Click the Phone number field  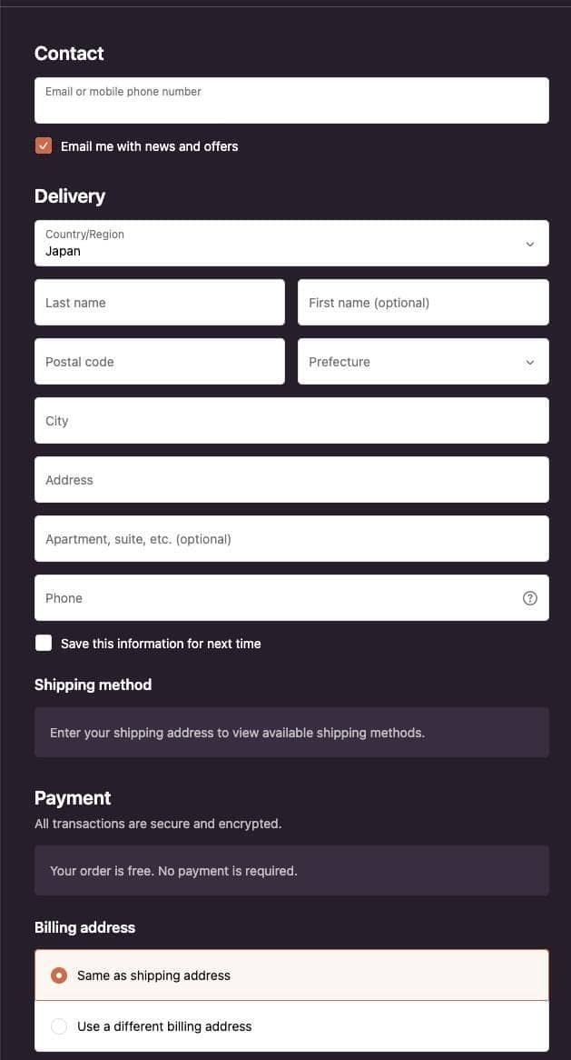tap(272, 598)
